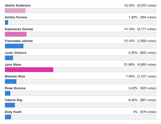Click the Franceska Jaimes blue bar

click(14, 46)
